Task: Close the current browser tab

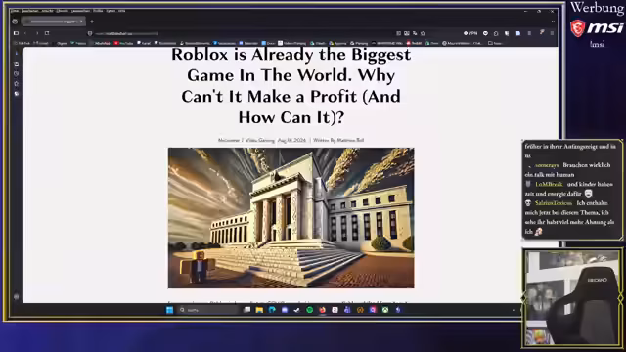Action: tap(81, 22)
